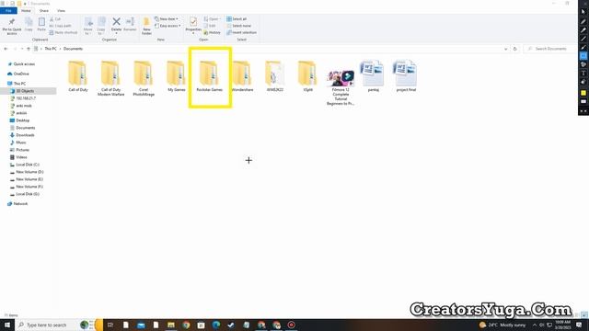This screenshot has width=589, height=331.
Task: Open the New item dropdown
Action: [167, 18]
